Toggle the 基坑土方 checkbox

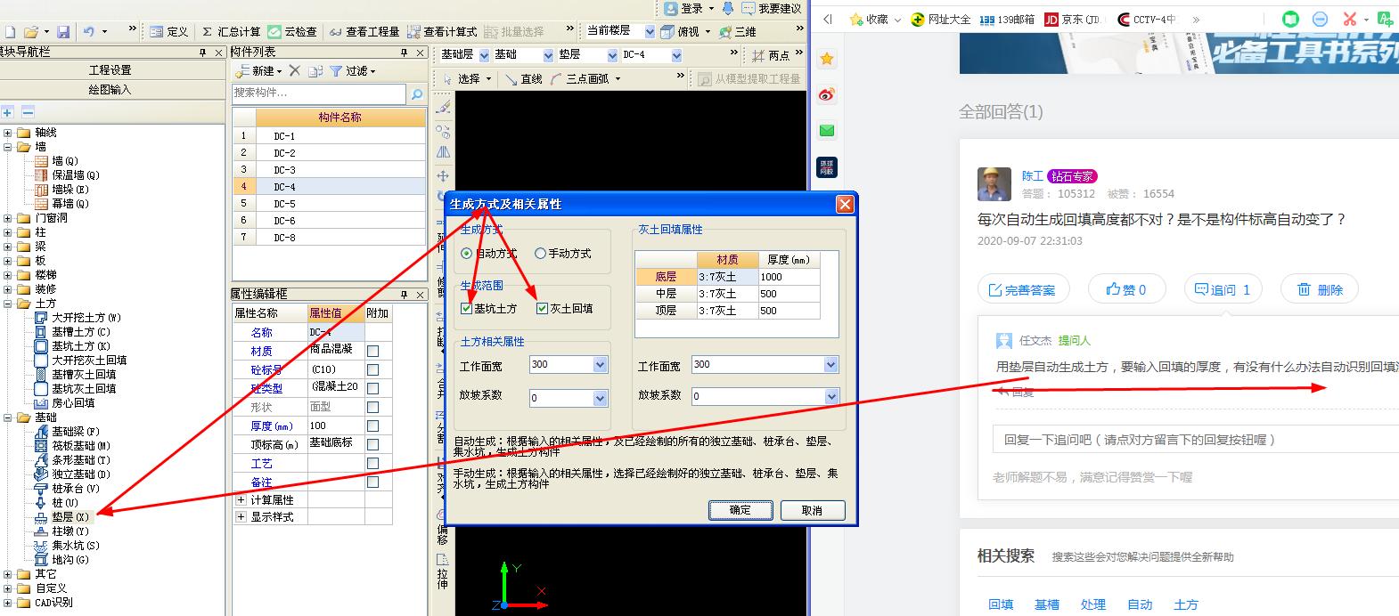[467, 309]
